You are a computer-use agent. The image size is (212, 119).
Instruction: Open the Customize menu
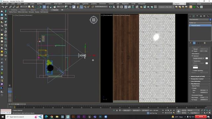(x=85, y=4)
